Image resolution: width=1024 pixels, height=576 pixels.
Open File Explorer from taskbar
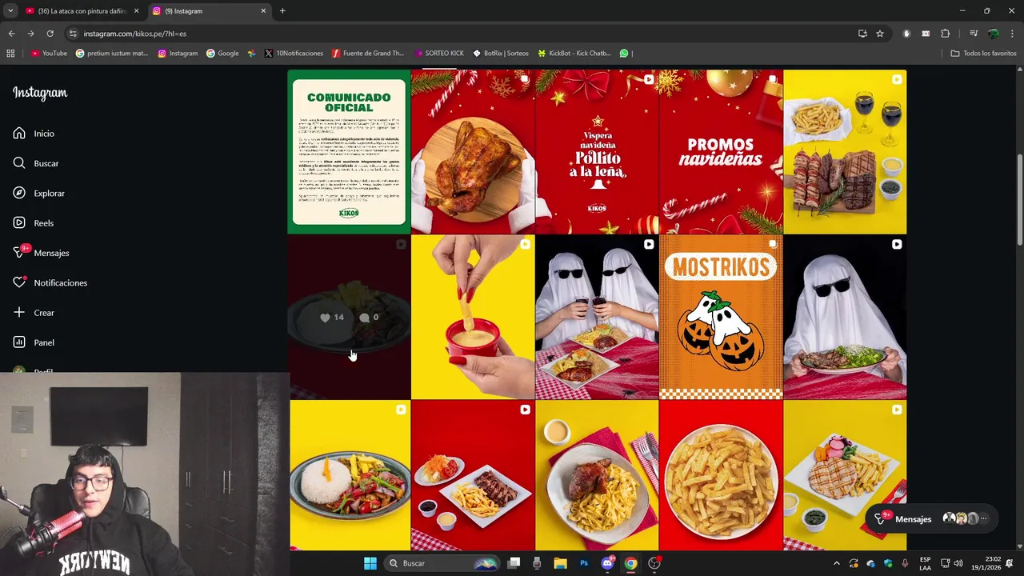pos(560,563)
